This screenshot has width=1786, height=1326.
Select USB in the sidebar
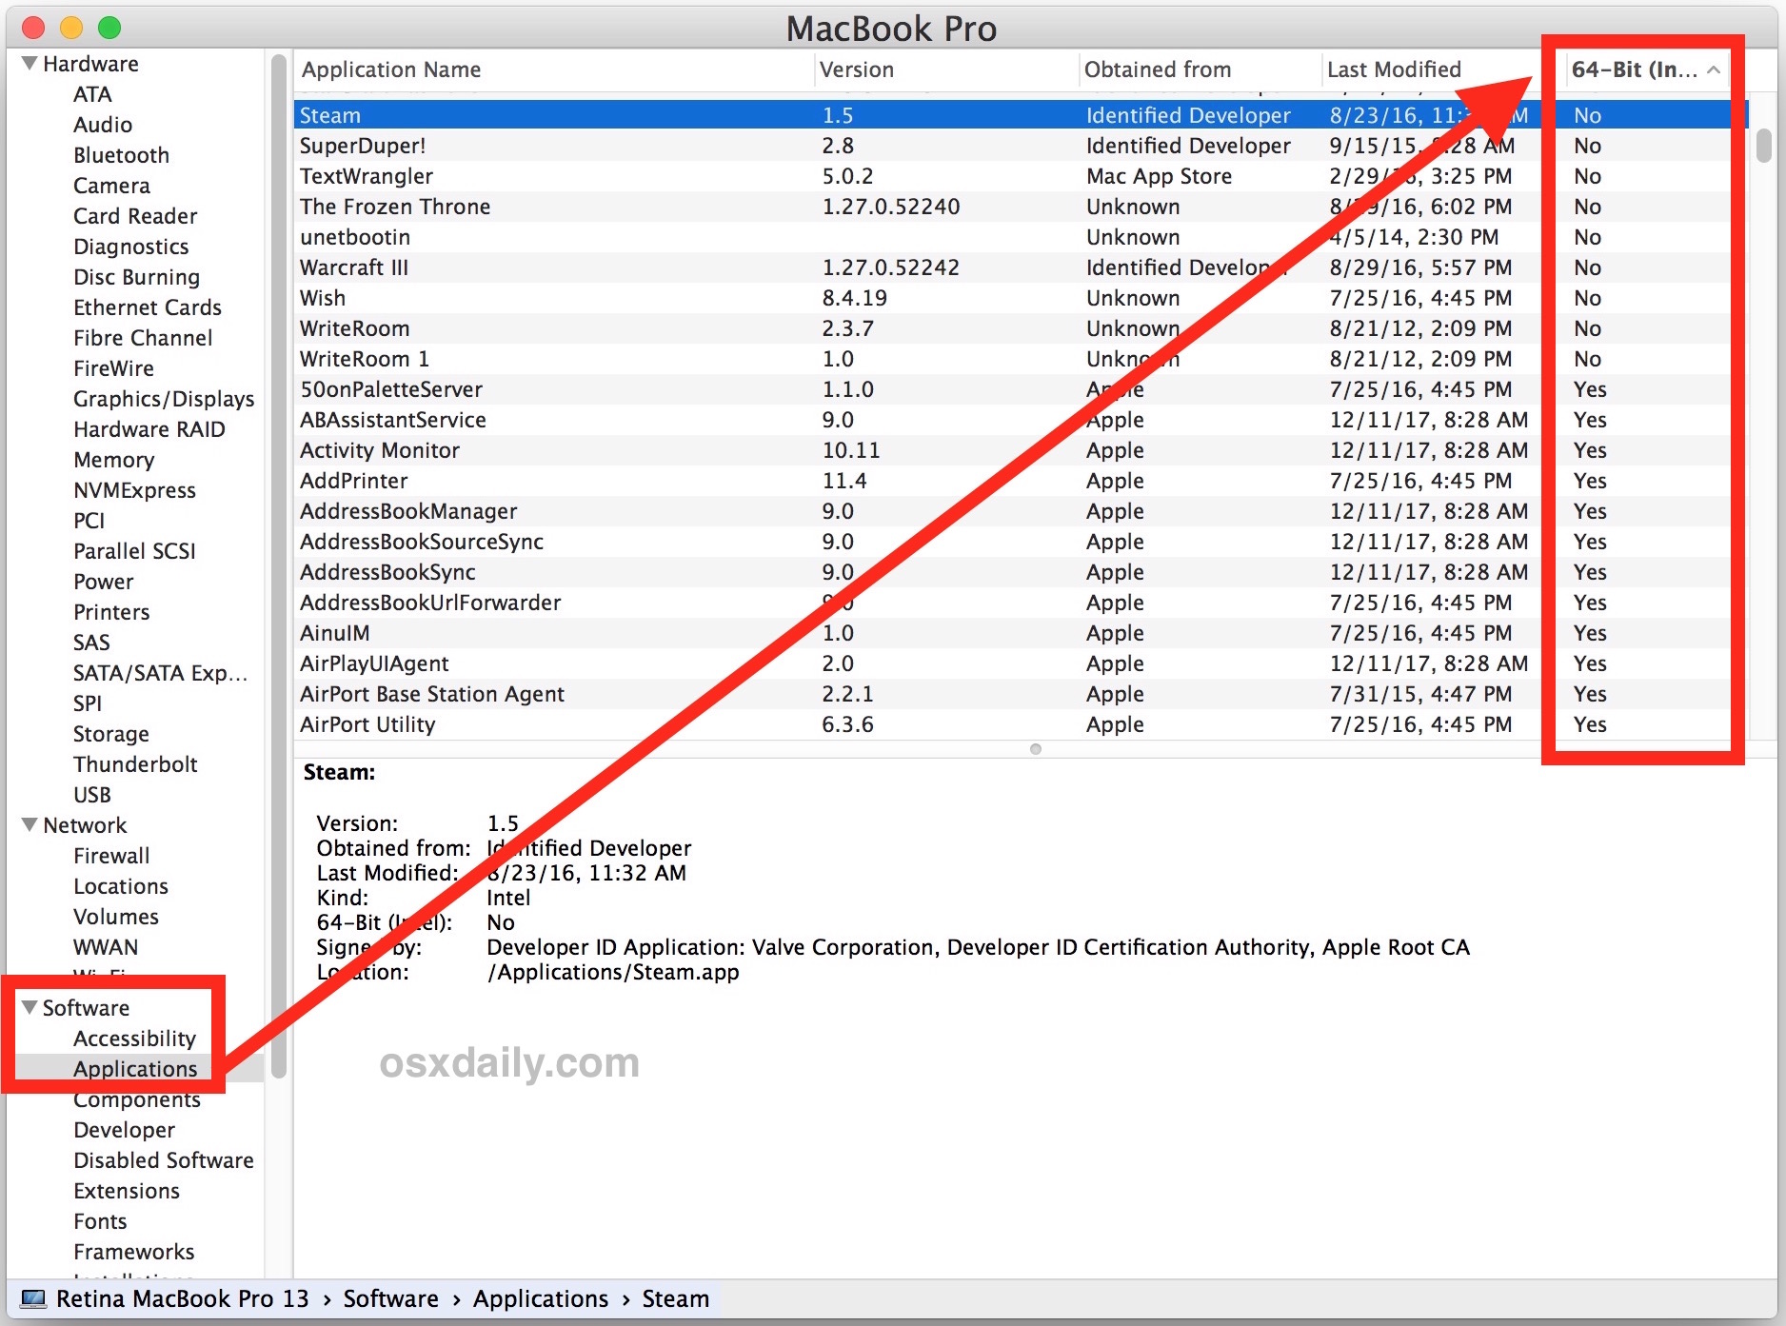(x=91, y=795)
